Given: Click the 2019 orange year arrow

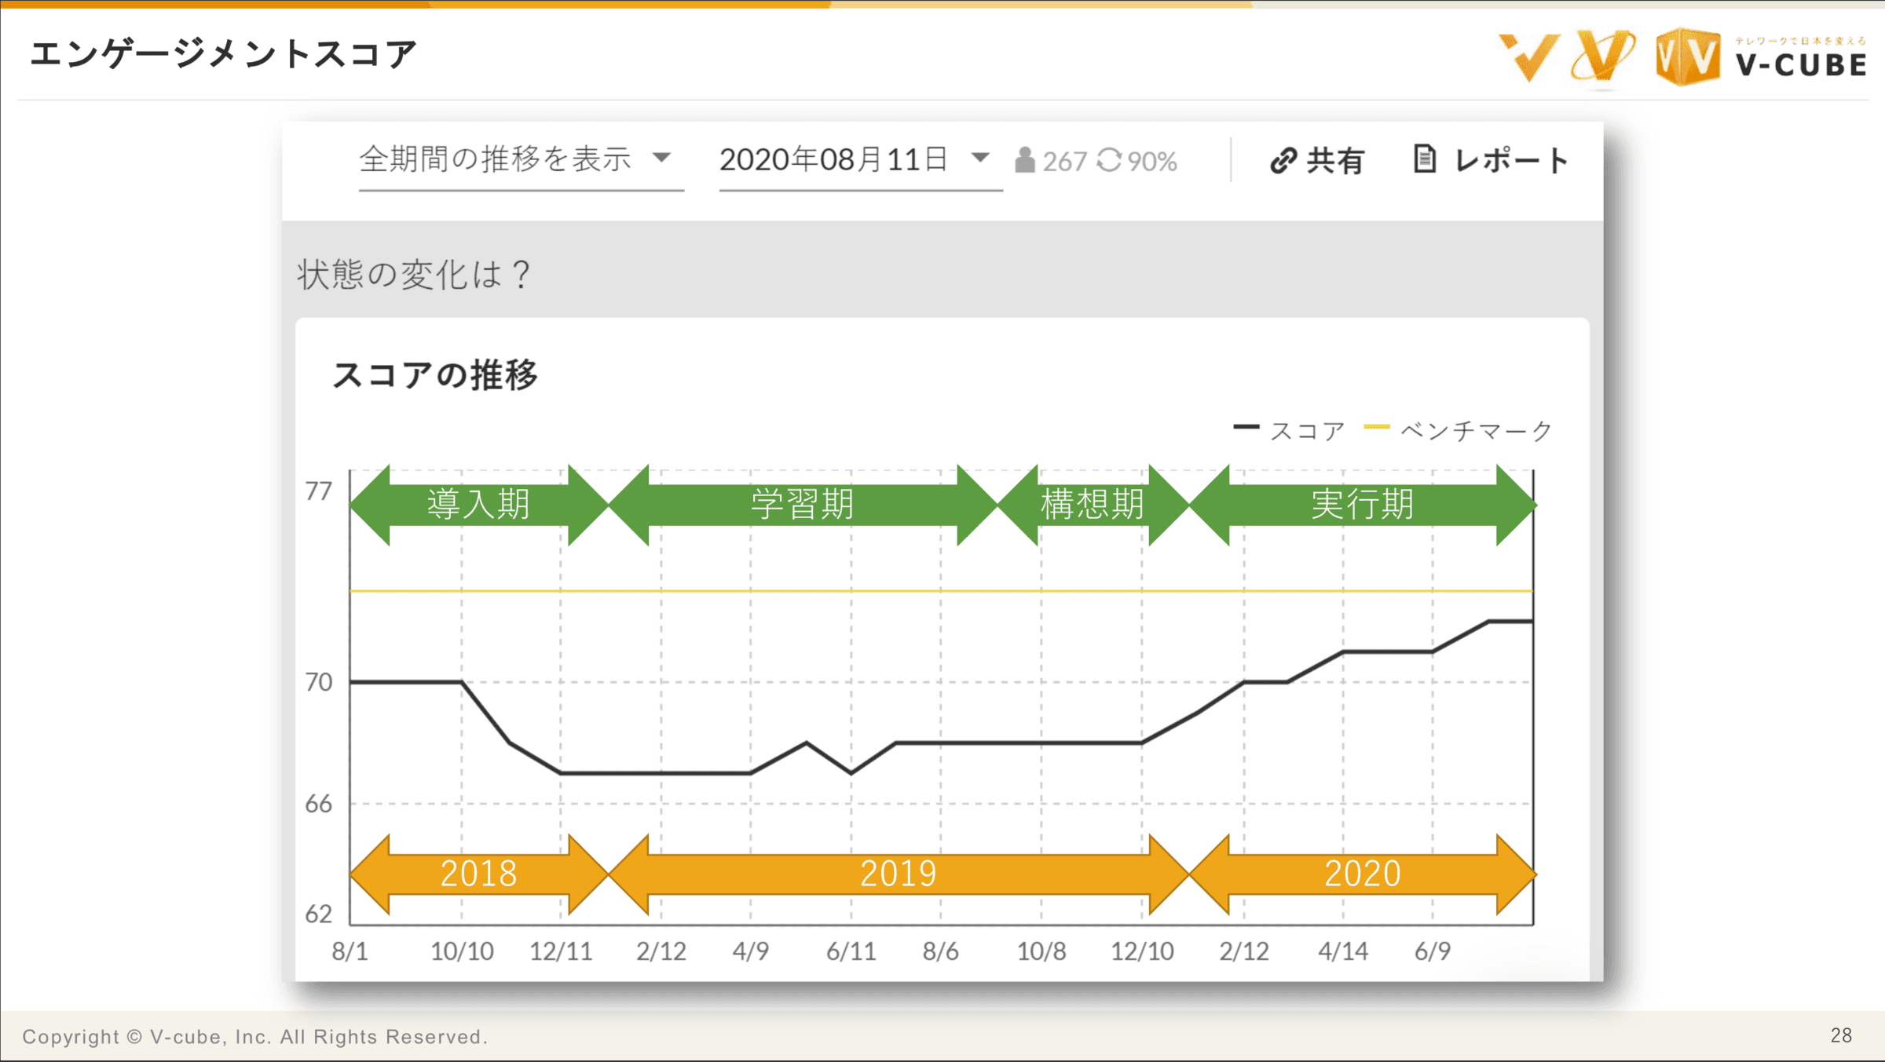Looking at the screenshot, I should (x=898, y=874).
